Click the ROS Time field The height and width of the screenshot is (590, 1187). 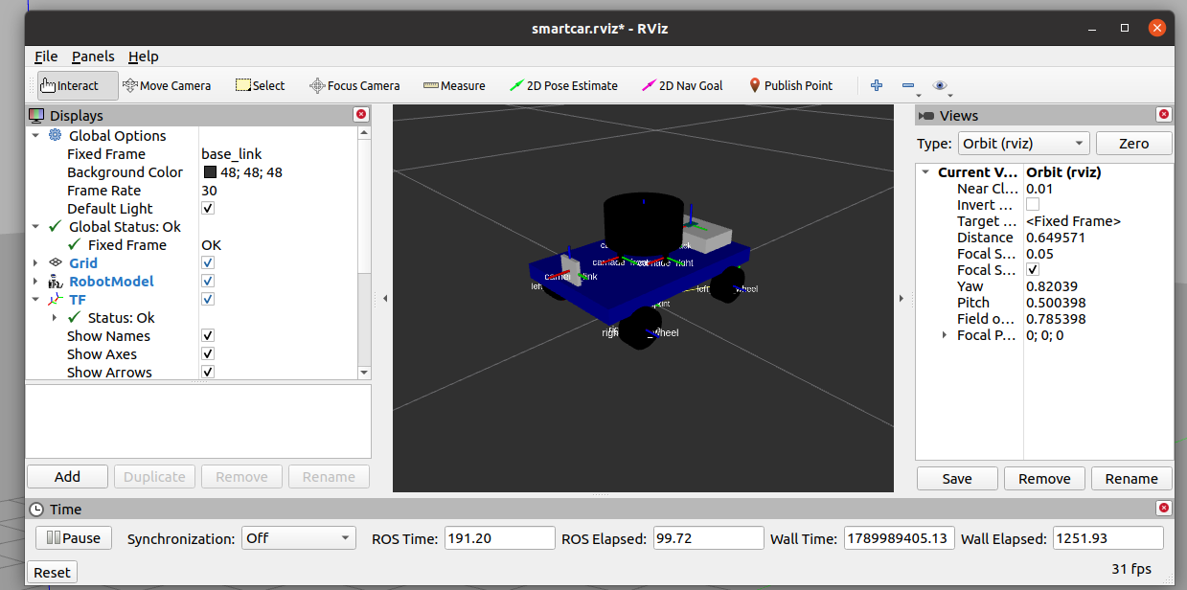tap(500, 538)
